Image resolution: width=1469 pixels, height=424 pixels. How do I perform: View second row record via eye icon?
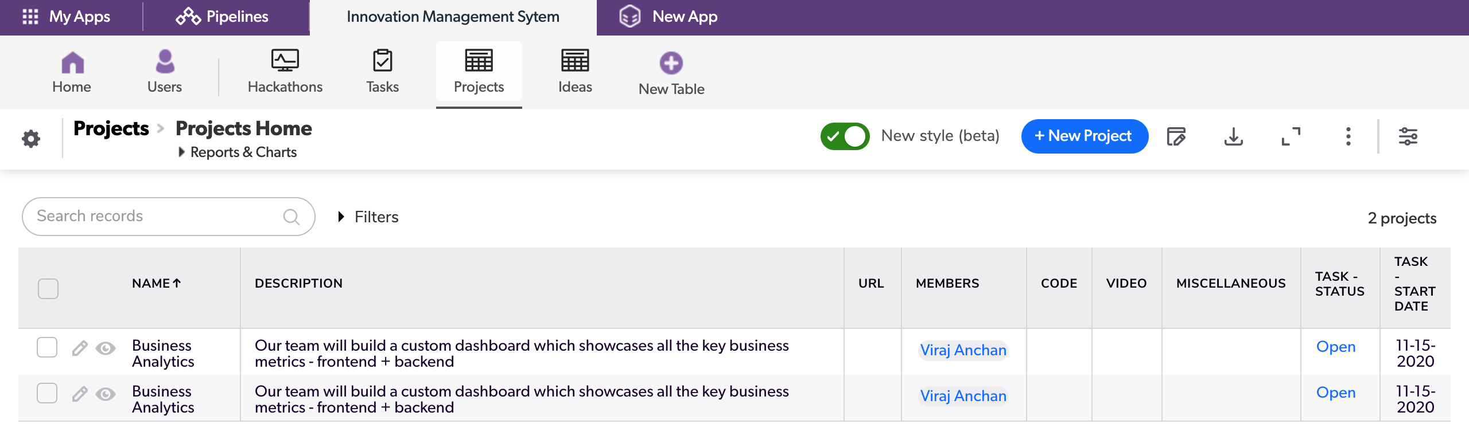(106, 394)
